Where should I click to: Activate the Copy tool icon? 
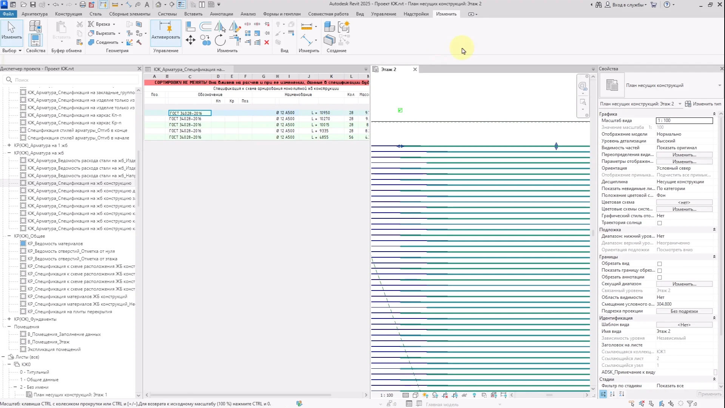click(205, 40)
